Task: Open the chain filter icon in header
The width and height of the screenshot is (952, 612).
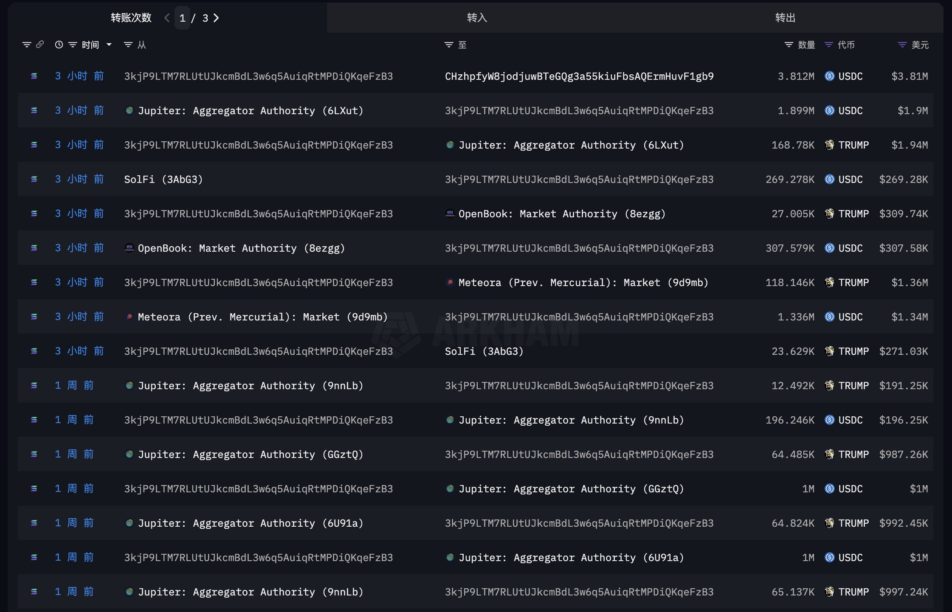Action: (27, 45)
